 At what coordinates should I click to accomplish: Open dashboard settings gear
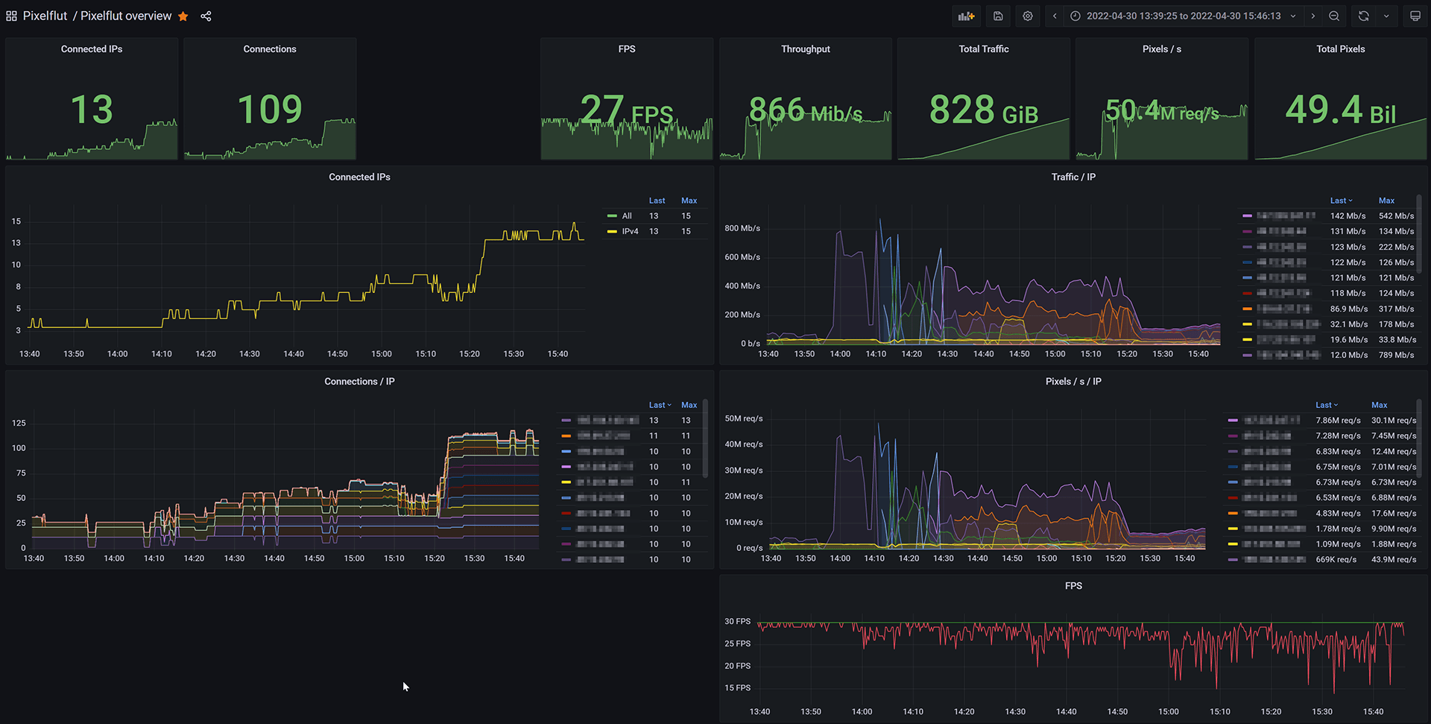click(x=1028, y=16)
